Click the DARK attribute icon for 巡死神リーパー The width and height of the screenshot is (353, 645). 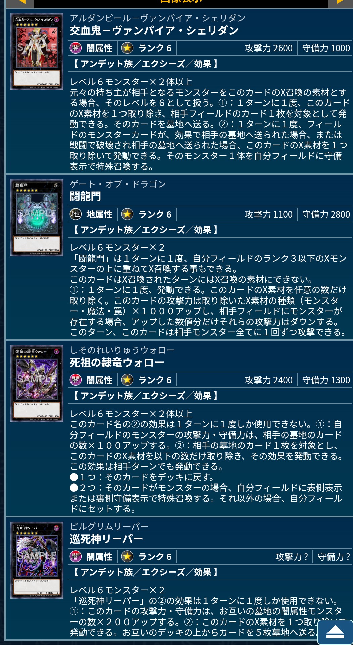point(75,556)
